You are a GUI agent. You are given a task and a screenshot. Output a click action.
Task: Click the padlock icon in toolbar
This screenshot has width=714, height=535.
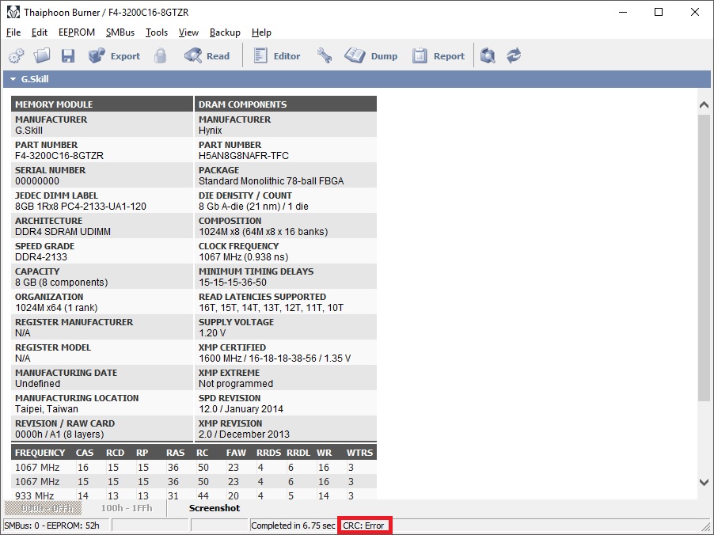(x=161, y=56)
